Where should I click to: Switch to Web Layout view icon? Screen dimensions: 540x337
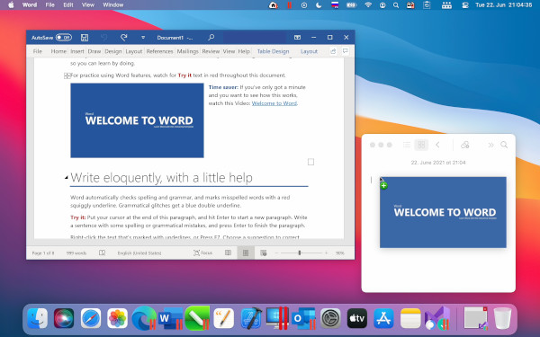[x=264, y=253]
